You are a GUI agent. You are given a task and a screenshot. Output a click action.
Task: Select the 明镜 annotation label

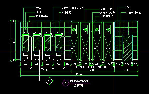click(x=38, y=8)
